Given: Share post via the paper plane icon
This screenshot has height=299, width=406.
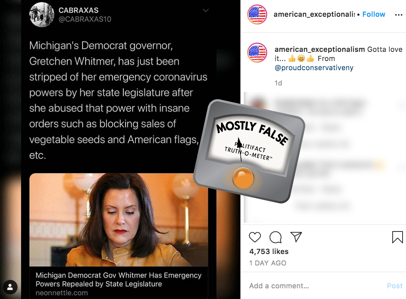Looking at the screenshot, I should pos(296,237).
